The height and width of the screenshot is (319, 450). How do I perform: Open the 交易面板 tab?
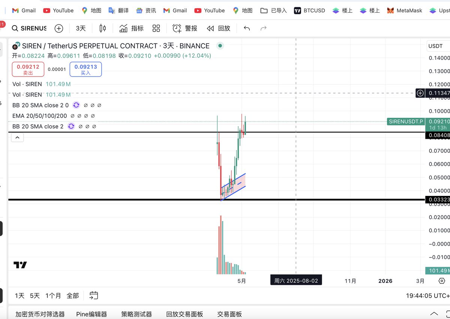tap(229, 314)
